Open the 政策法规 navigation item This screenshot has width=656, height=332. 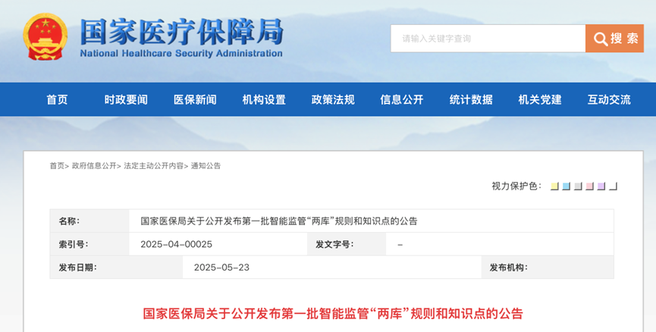[333, 99]
